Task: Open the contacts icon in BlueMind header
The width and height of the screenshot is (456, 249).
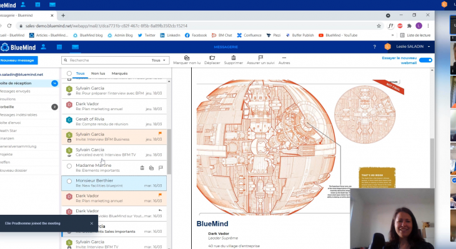Action: (x=43, y=47)
